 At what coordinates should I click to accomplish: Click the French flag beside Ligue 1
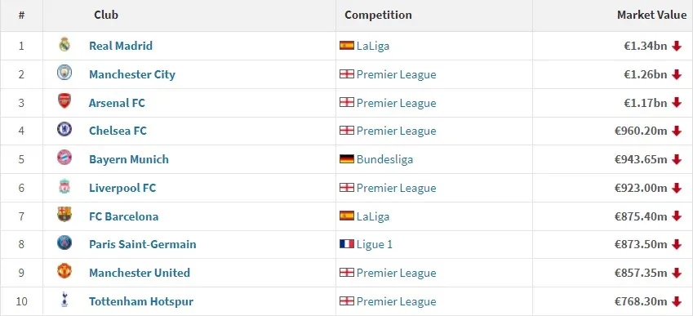pyautogui.click(x=347, y=244)
